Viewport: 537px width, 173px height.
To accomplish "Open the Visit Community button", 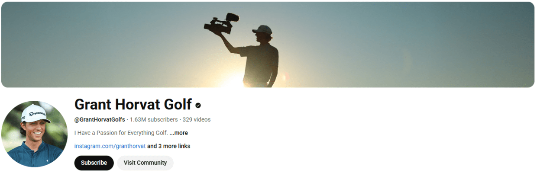I will (x=145, y=163).
